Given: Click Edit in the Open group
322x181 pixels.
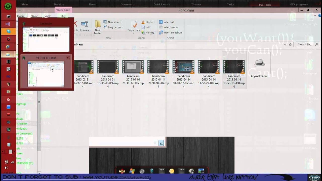Looking at the screenshot, I should coord(146,27).
